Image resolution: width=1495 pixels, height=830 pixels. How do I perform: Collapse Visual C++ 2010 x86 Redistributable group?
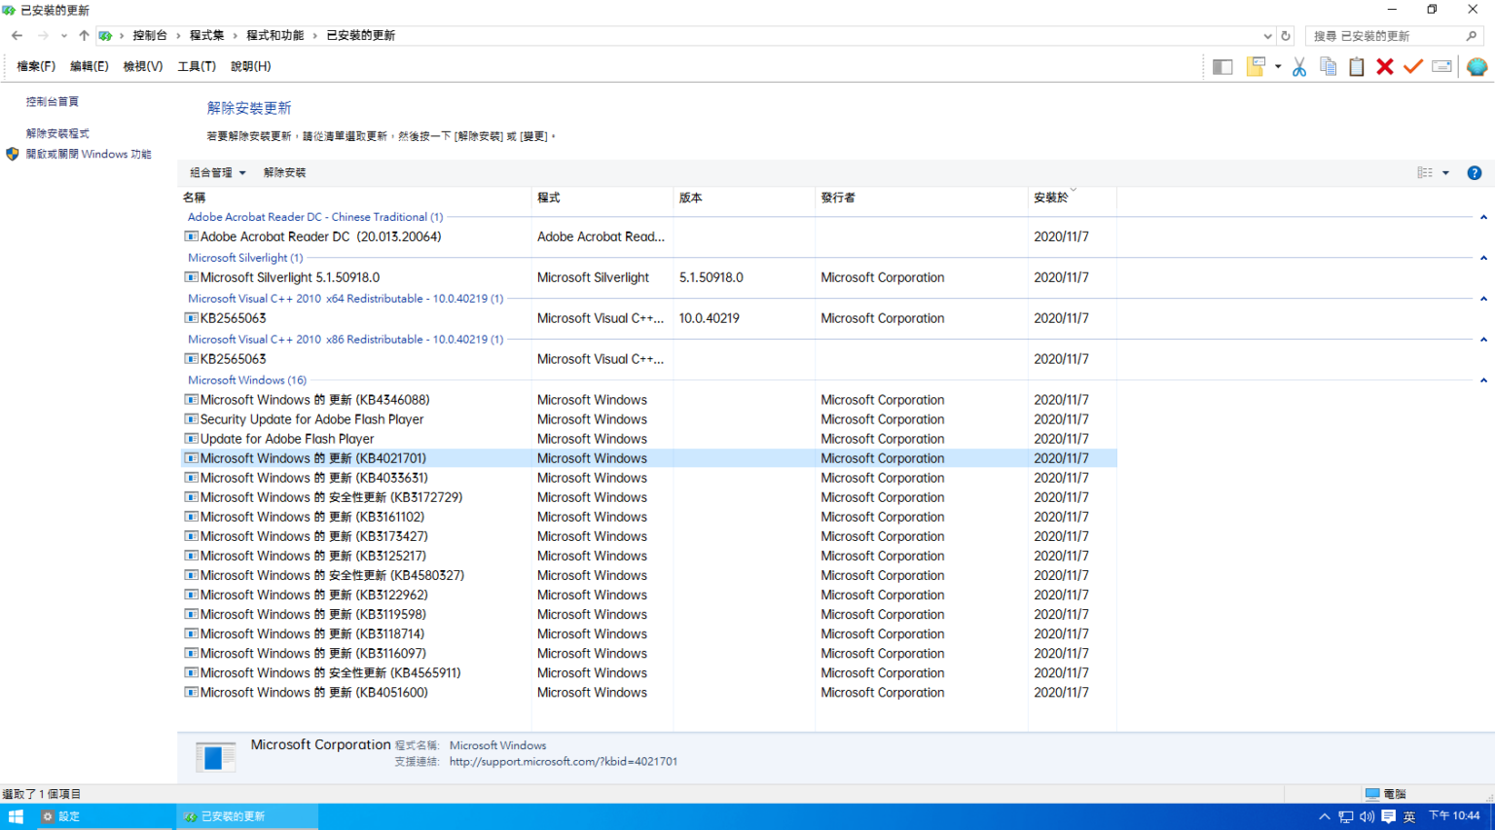(x=1483, y=340)
